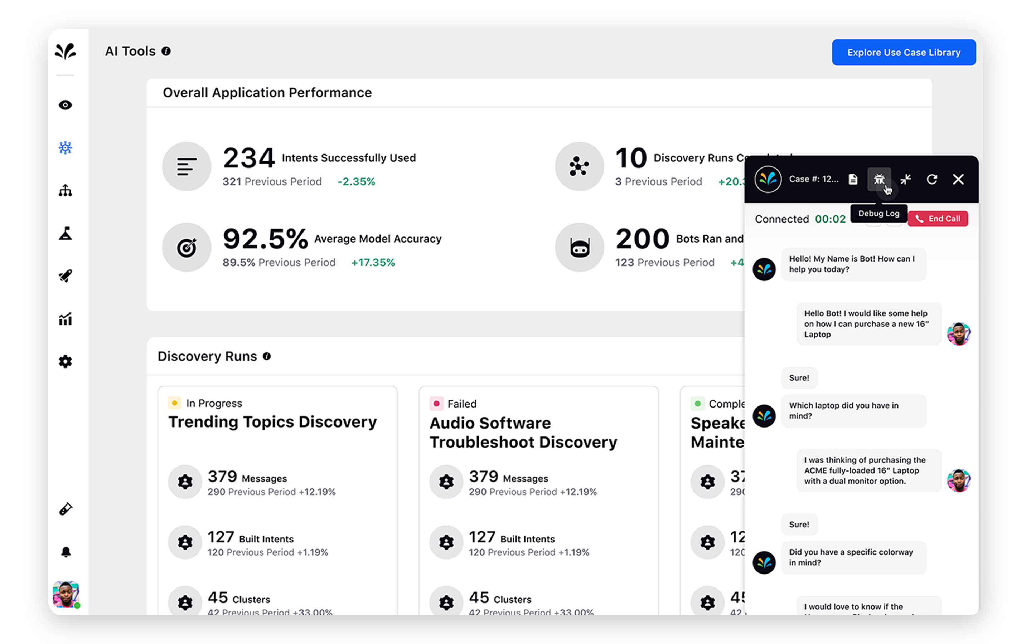
Task: Refresh the active call session
Action: pyautogui.click(x=932, y=179)
